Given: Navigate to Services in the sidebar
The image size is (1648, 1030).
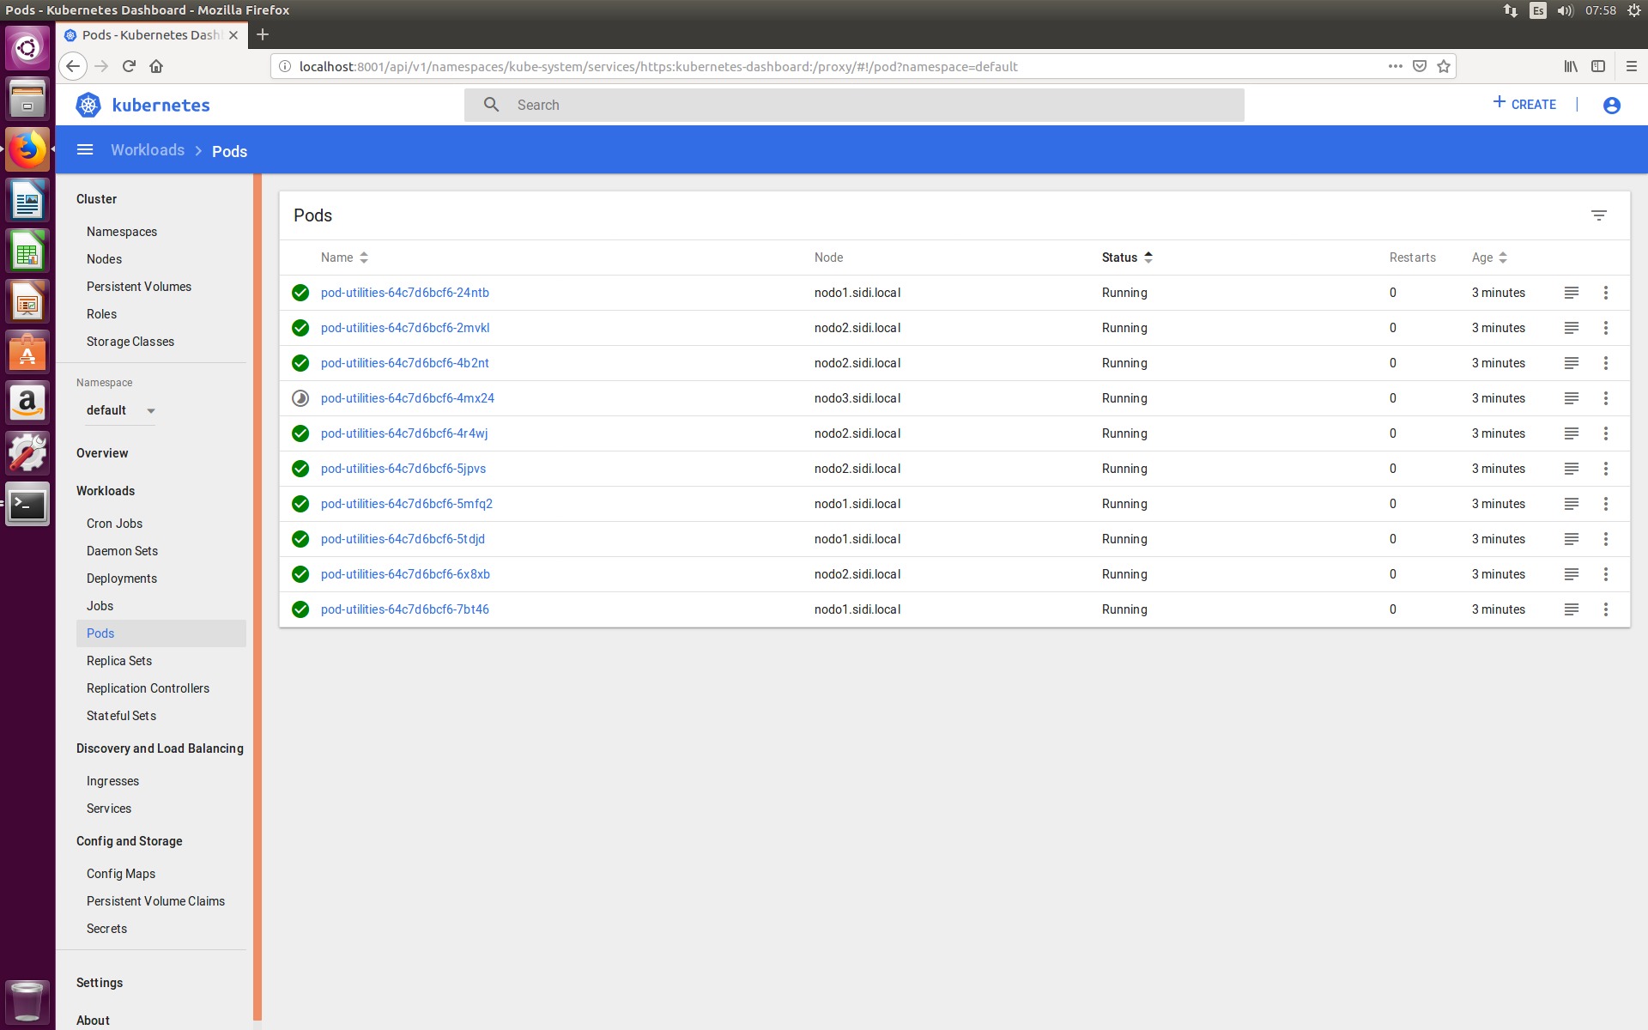Looking at the screenshot, I should pos(108,808).
